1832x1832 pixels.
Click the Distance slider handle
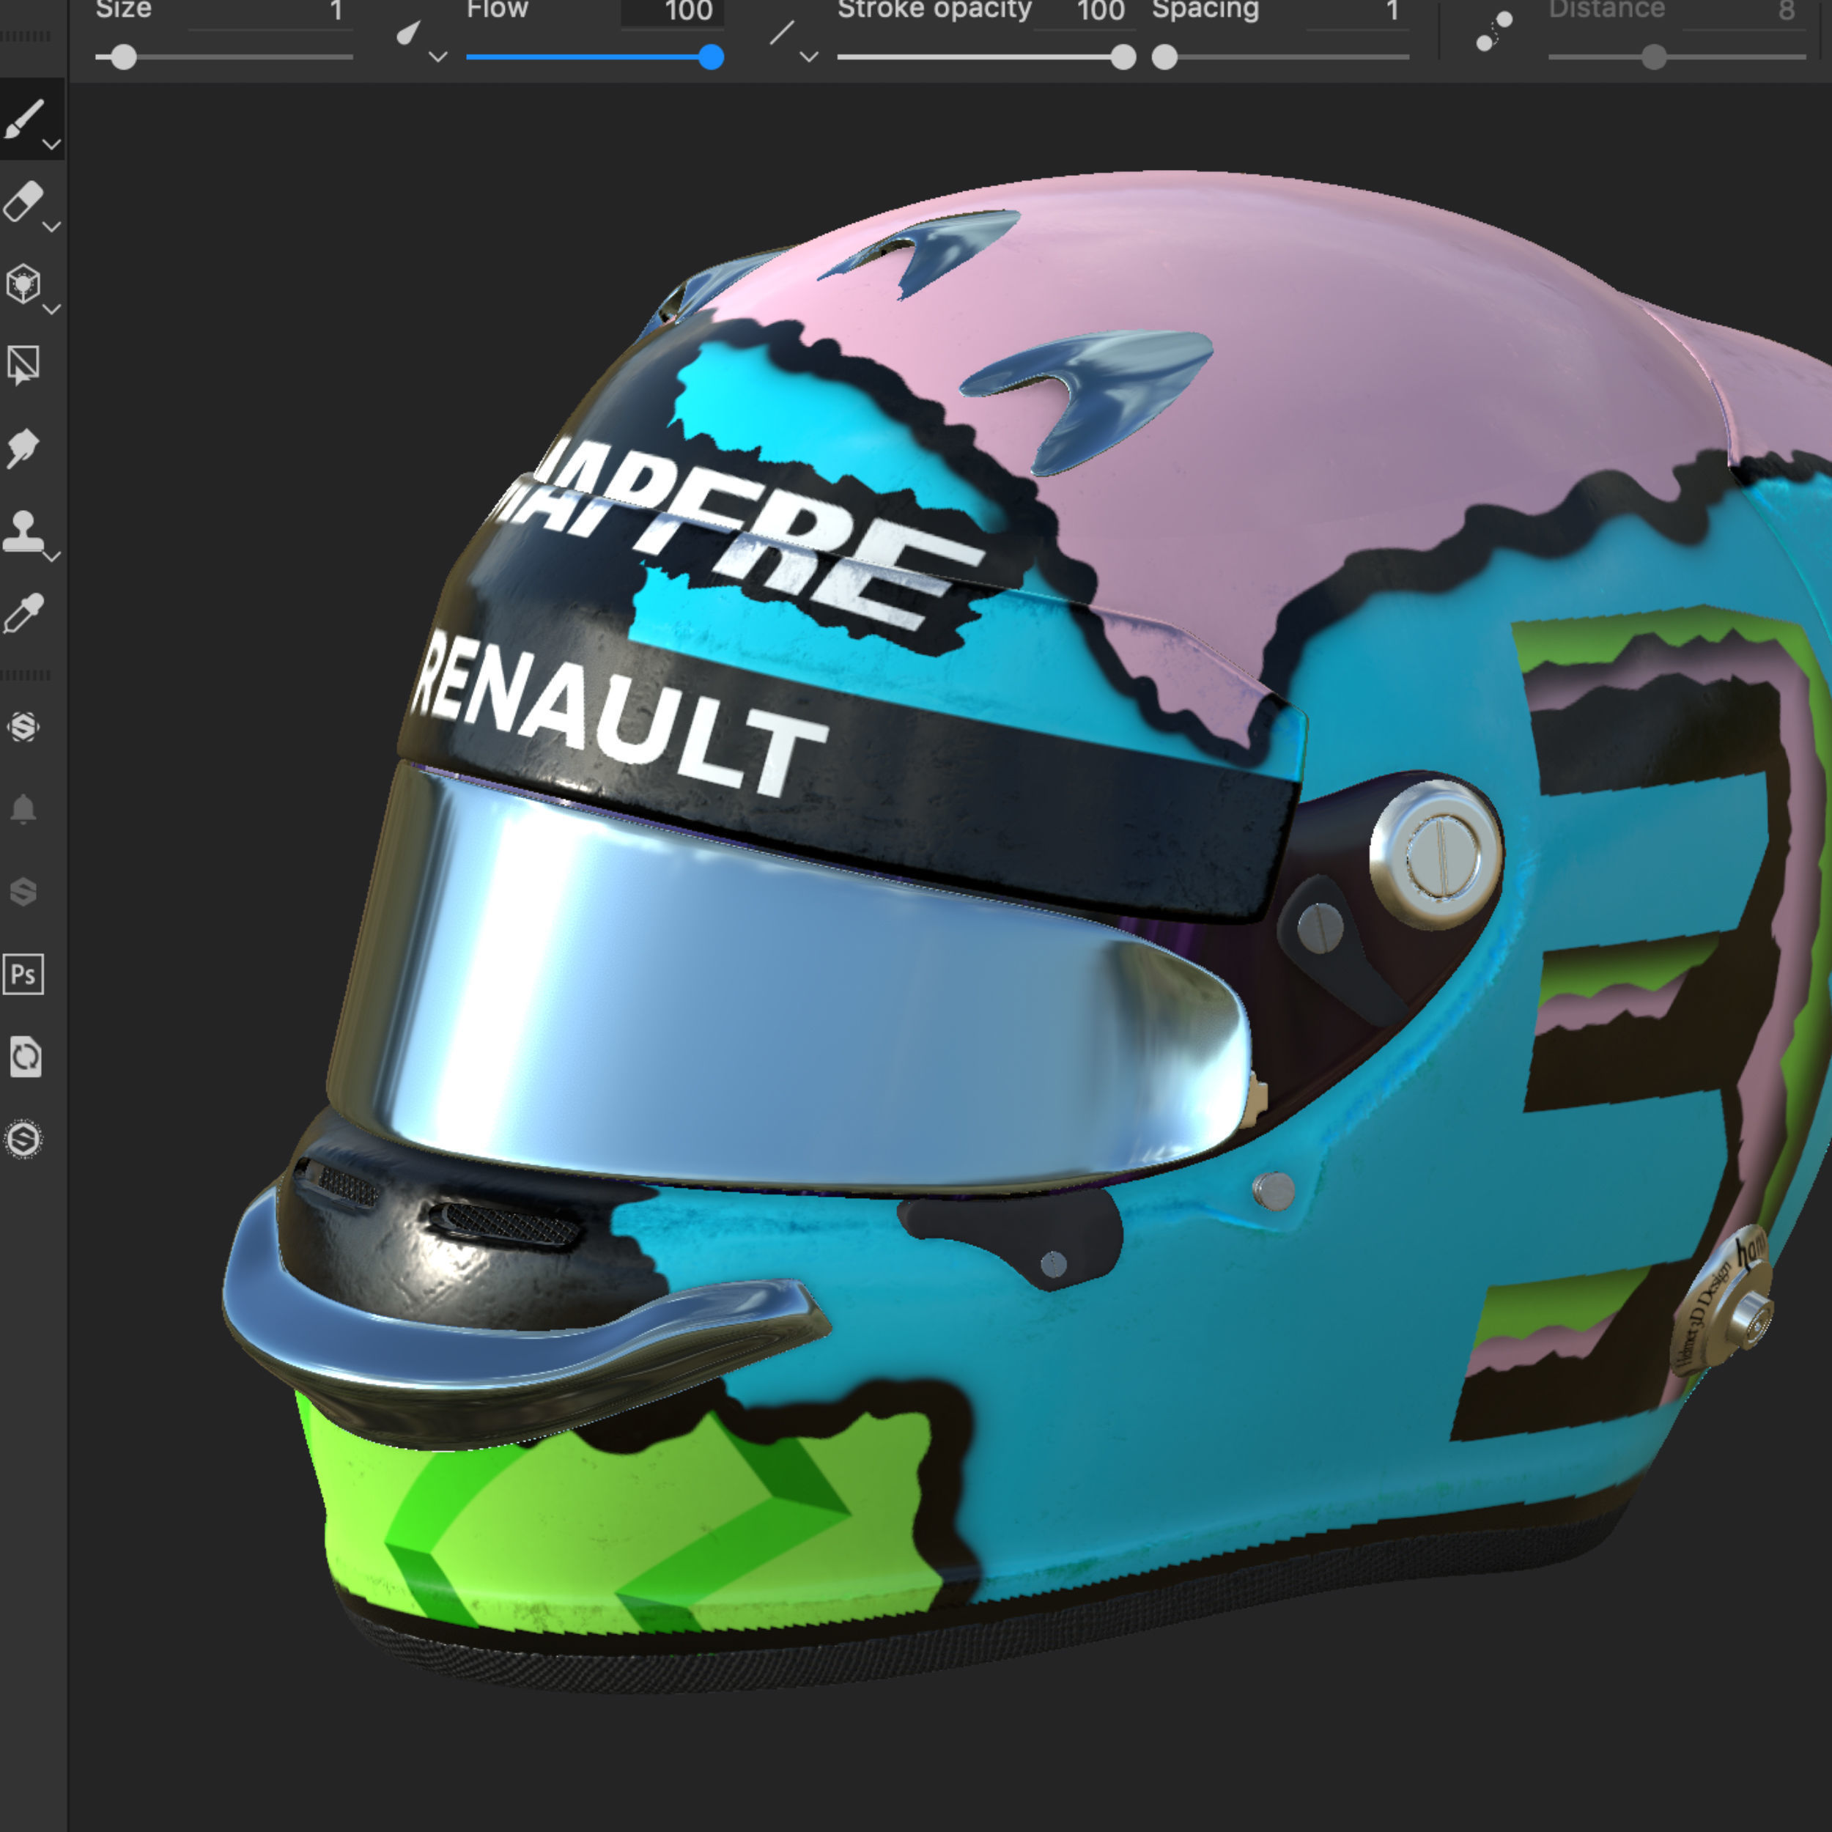point(1654,57)
